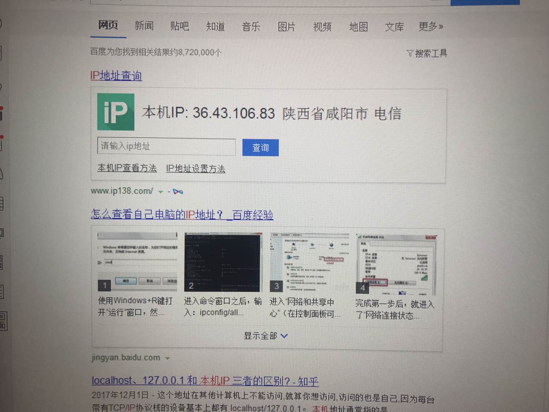549x412 pixels.
Task: Open the localhost 127.0.0.1 知乎 link
Action: (x=205, y=381)
